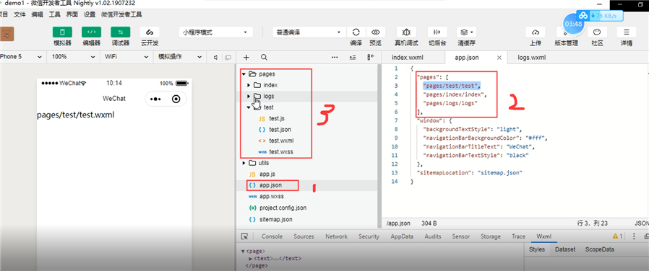Switch to index.wxml editor tab
The image size is (649, 271).
[x=408, y=58]
